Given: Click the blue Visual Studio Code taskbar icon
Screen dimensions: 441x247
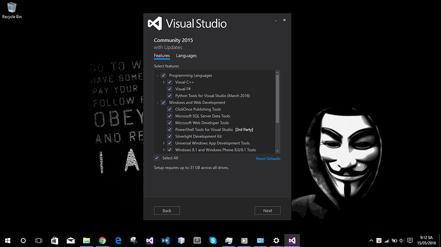Looking at the screenshot, I should 166,241.
